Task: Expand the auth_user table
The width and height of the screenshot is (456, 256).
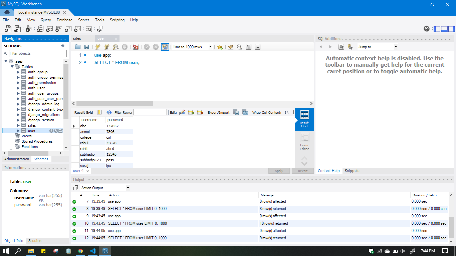Action: click(18, 88)
